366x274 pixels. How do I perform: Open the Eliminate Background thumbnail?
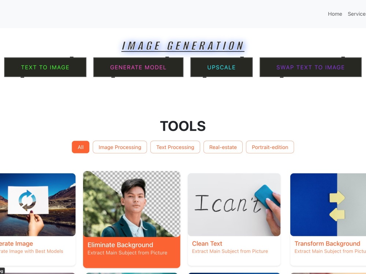pos(132,204)
